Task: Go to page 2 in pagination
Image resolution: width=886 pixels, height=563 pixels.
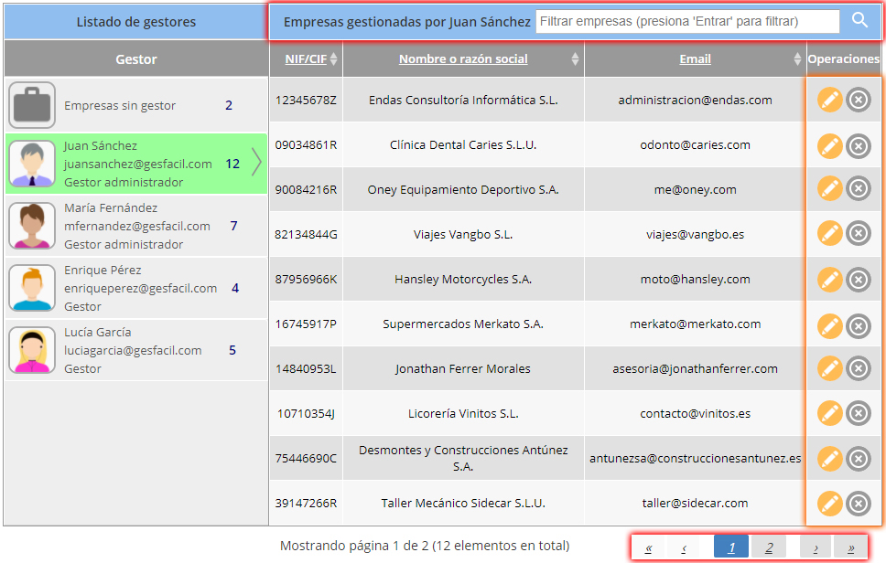Action: [769, 547]
